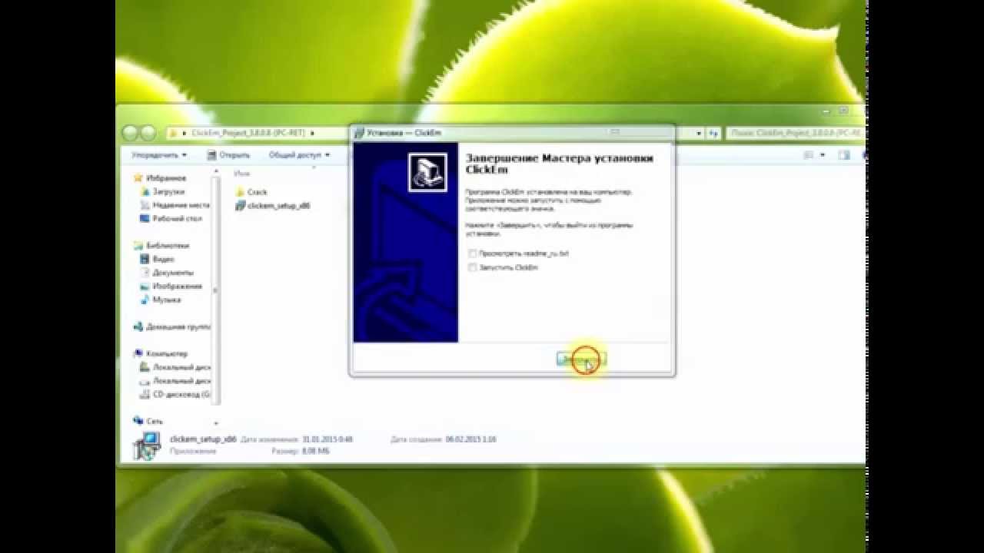Viewport: 984px width, 553px height.
Task: Select the CD drive (G:) entry
Action: coord(175,394)
